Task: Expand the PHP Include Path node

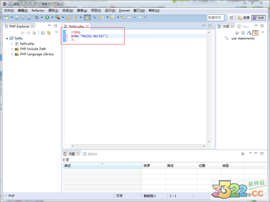Action: tap(12, 49)
